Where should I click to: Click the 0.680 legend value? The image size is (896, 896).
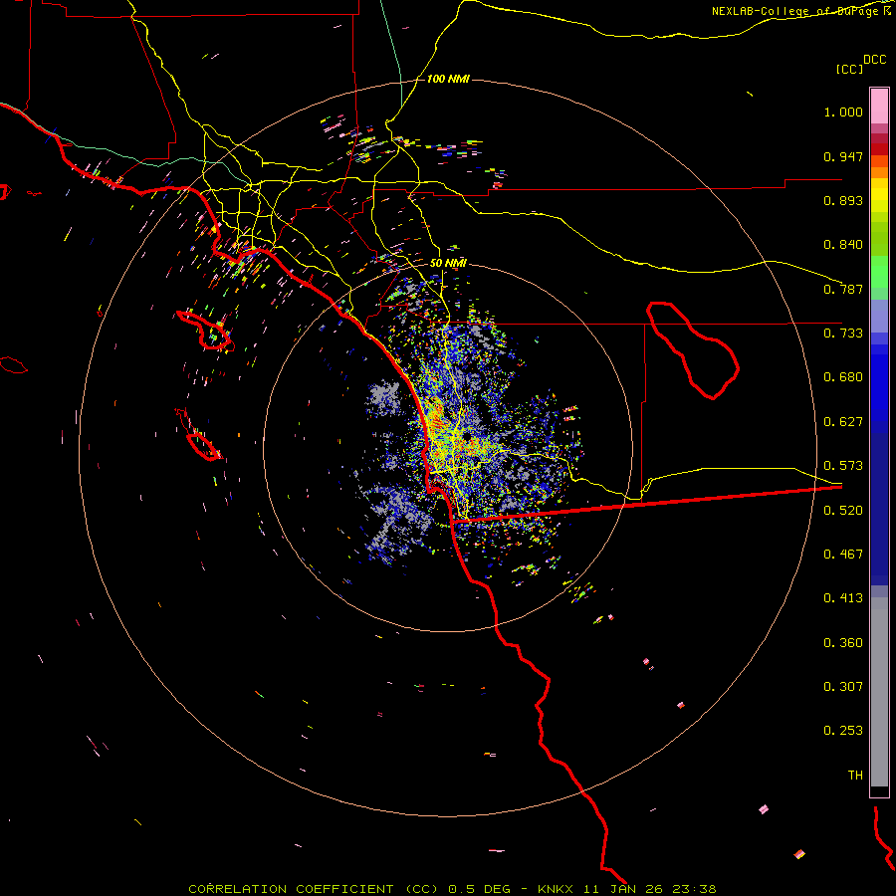(x=843, y=377)
